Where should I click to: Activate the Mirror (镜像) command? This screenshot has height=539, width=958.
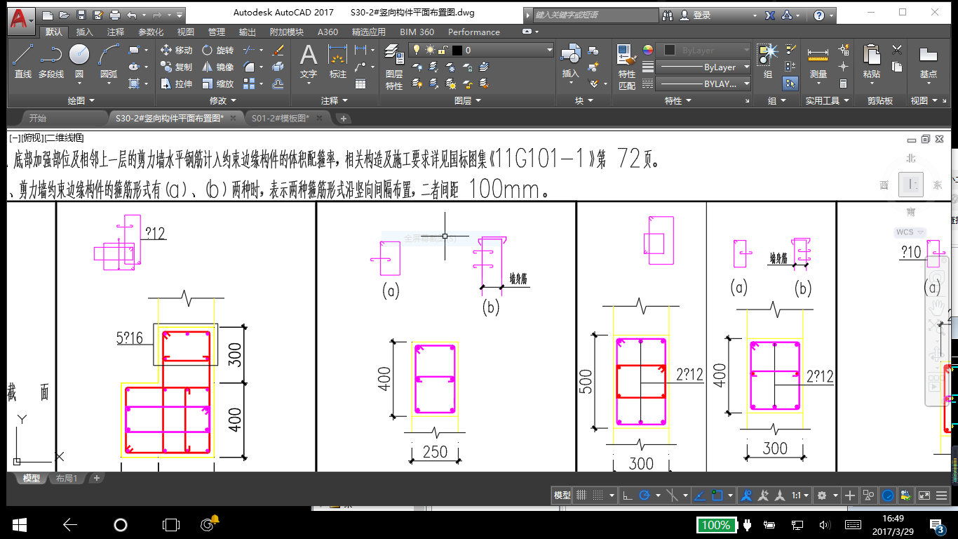217,67
